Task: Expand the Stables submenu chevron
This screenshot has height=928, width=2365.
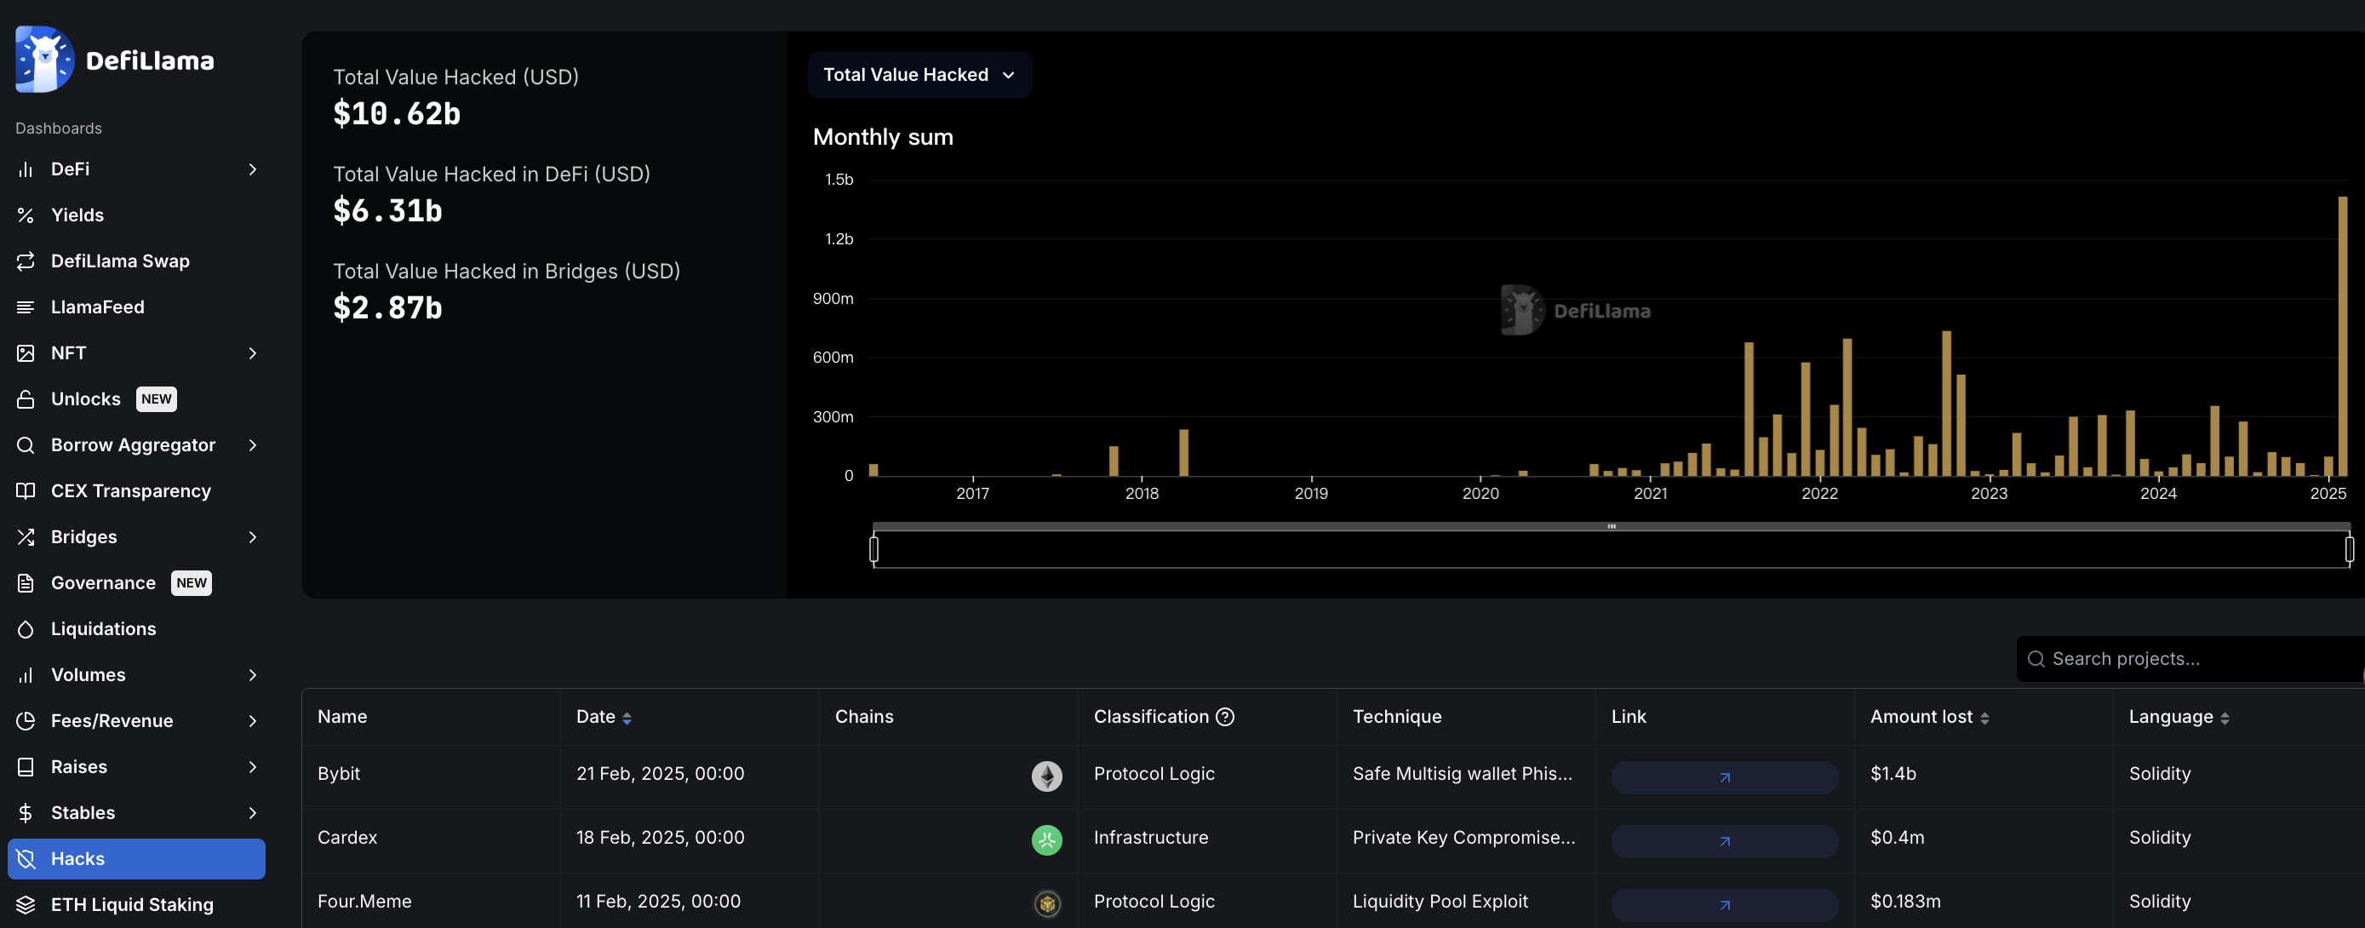Action: tap(253, 812)
